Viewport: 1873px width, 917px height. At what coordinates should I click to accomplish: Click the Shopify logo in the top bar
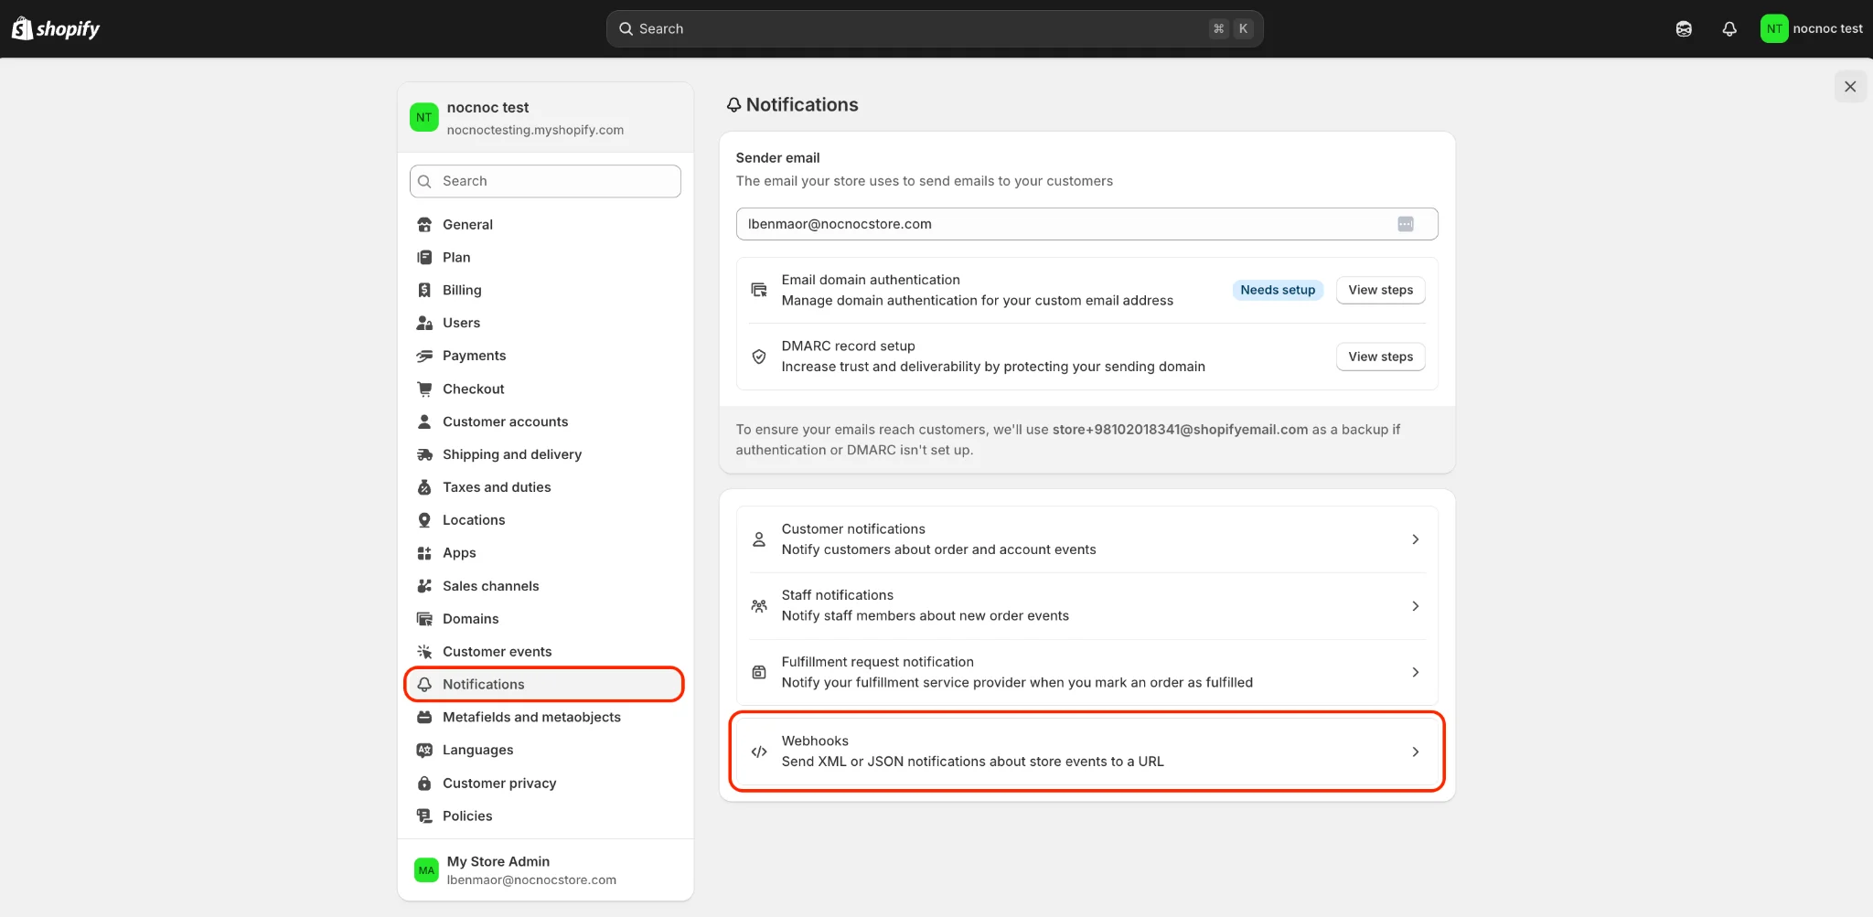pyautogui.click(x=56, y=28)
